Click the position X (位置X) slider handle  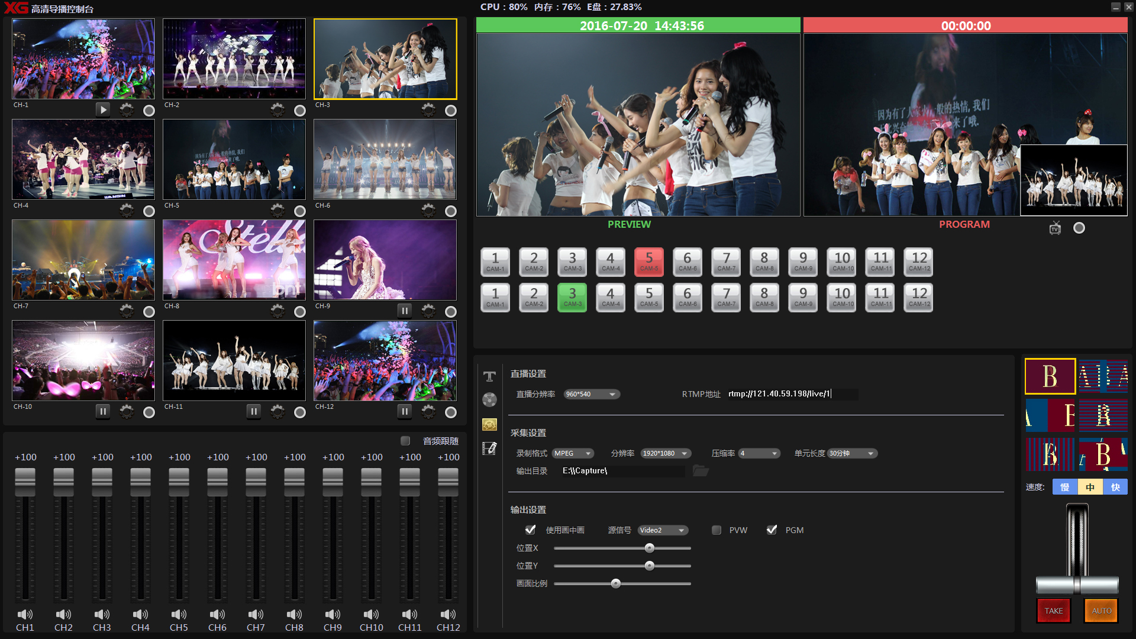click(x=650, y=548)
